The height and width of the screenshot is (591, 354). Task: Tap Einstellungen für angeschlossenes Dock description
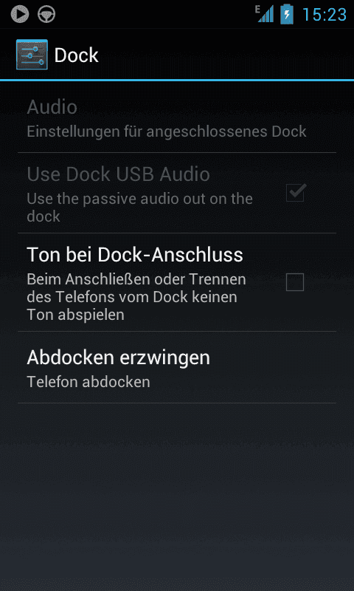tap(167, 132)
